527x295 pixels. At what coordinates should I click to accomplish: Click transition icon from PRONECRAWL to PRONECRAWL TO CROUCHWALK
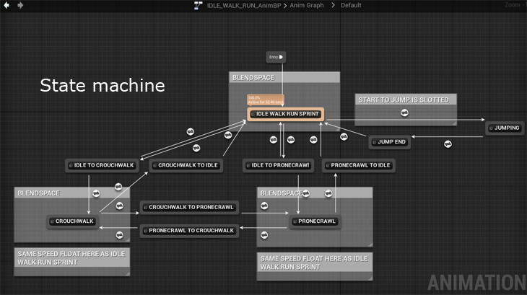(264, 235)
